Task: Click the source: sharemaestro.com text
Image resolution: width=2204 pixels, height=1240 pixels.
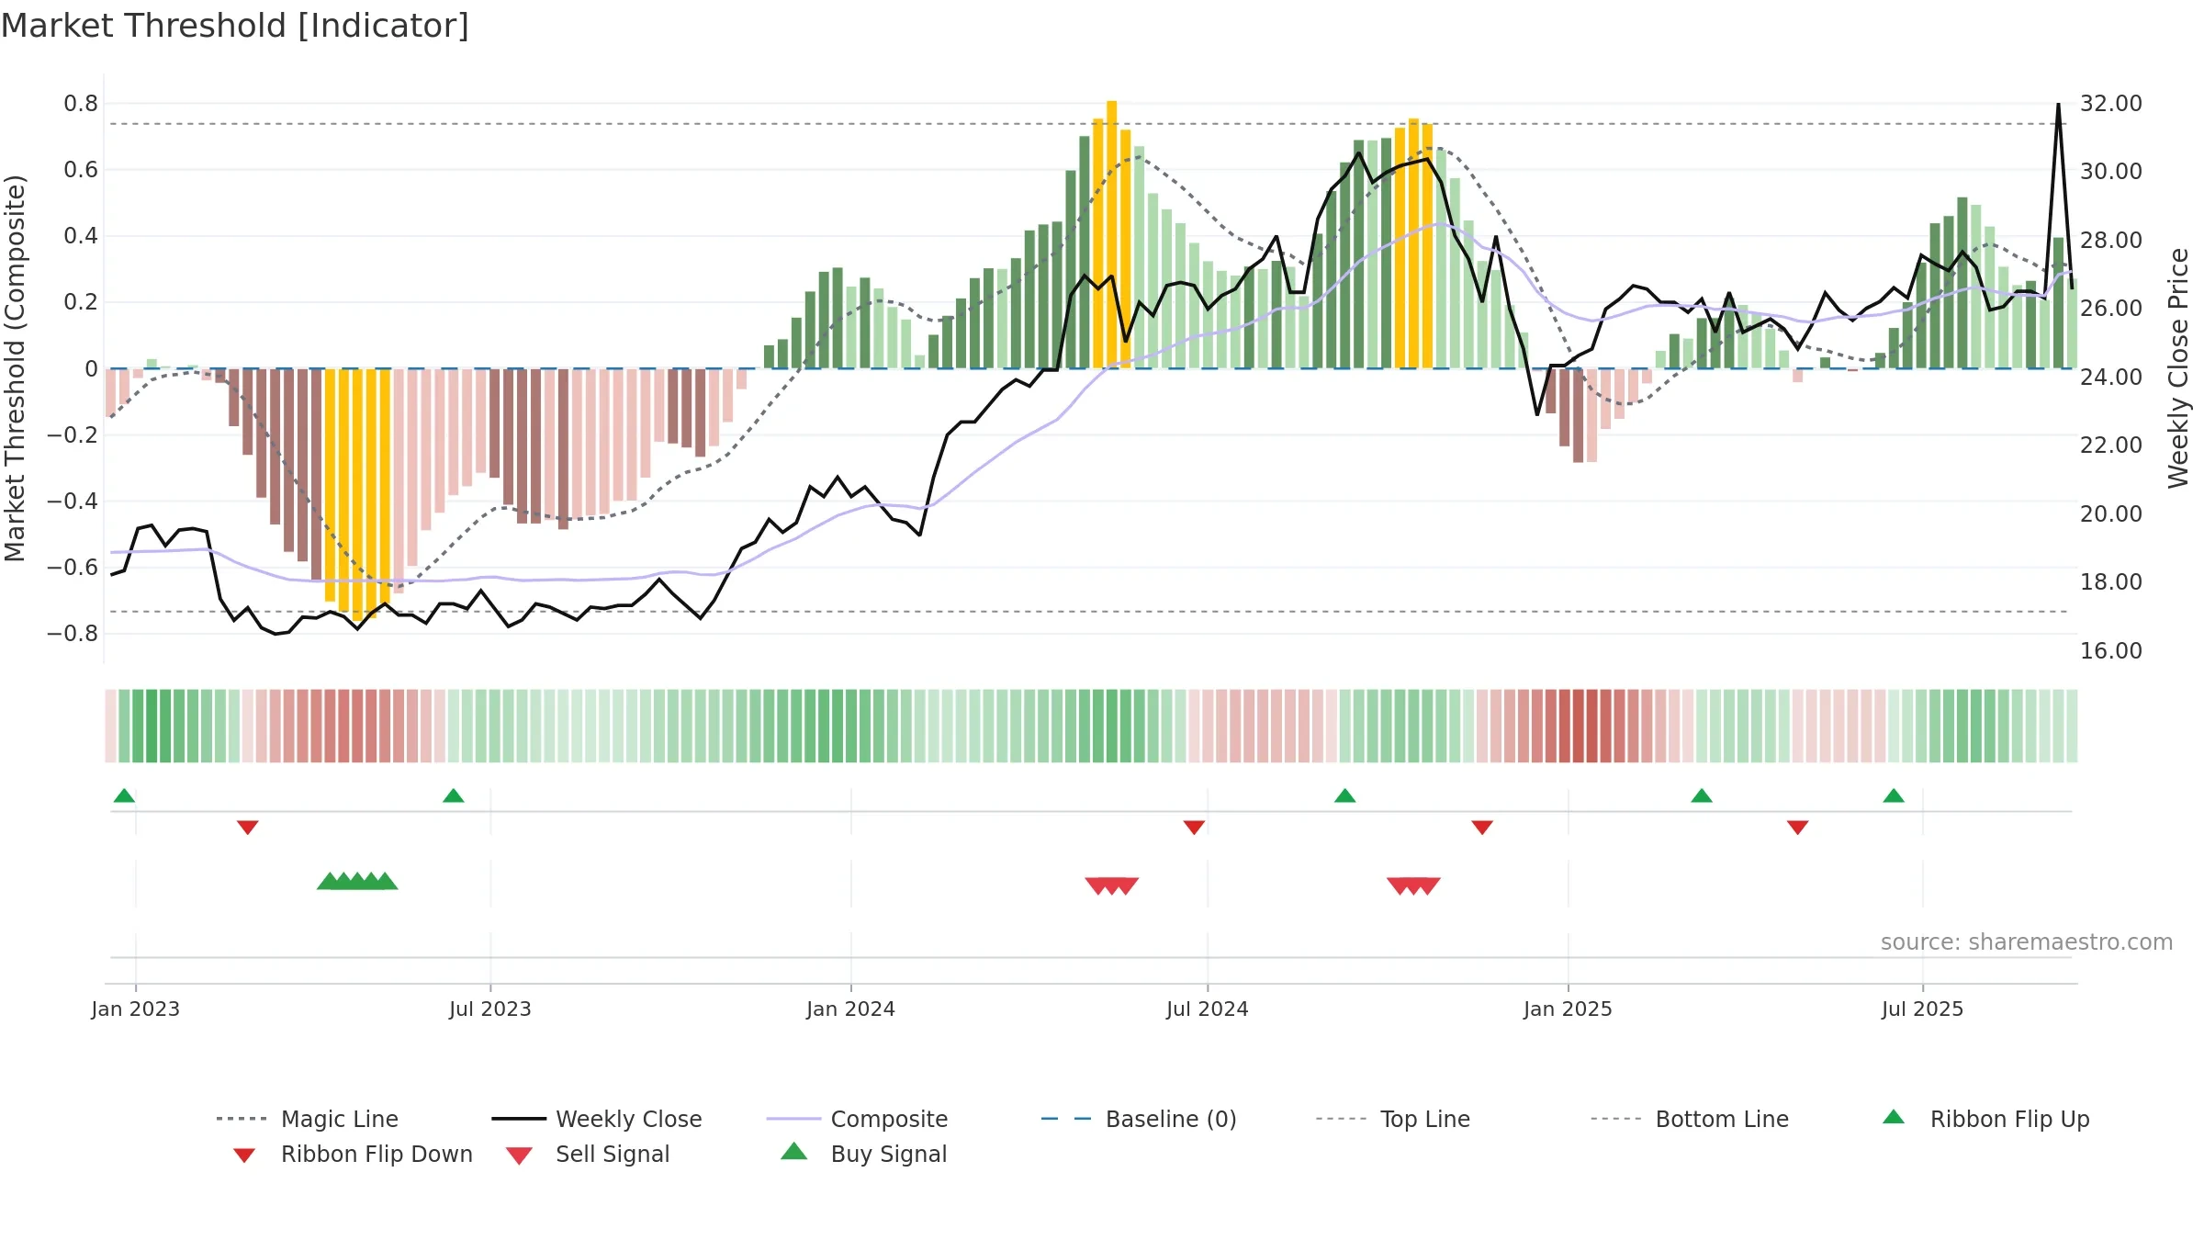Action: pyautogui.click(x=2027, y=941)
